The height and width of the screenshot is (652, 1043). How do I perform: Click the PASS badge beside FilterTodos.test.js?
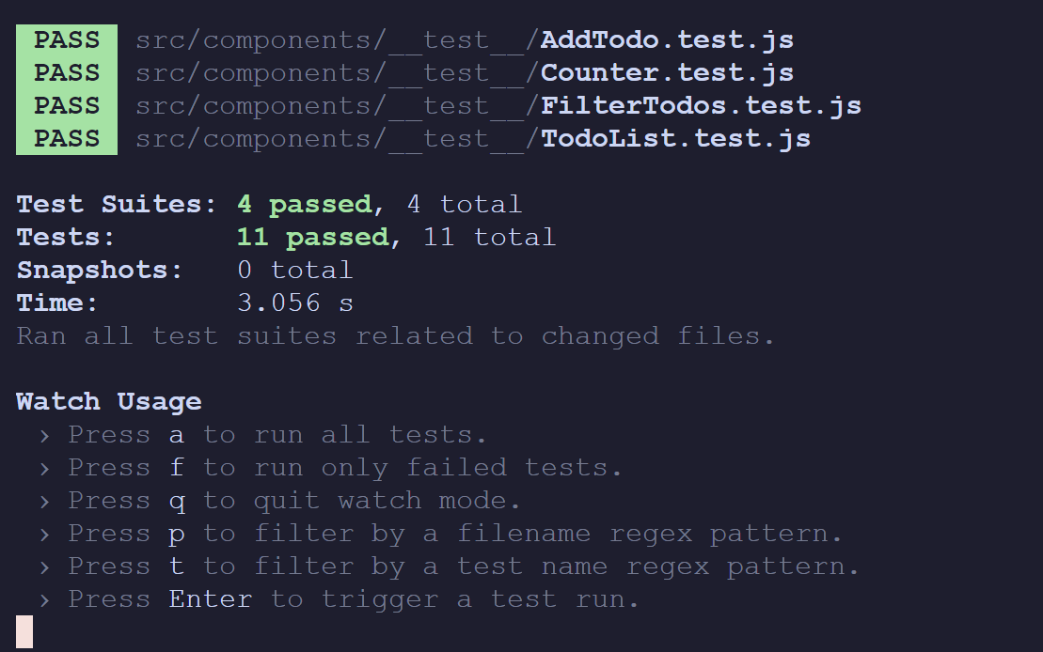(x=67, y=106)
